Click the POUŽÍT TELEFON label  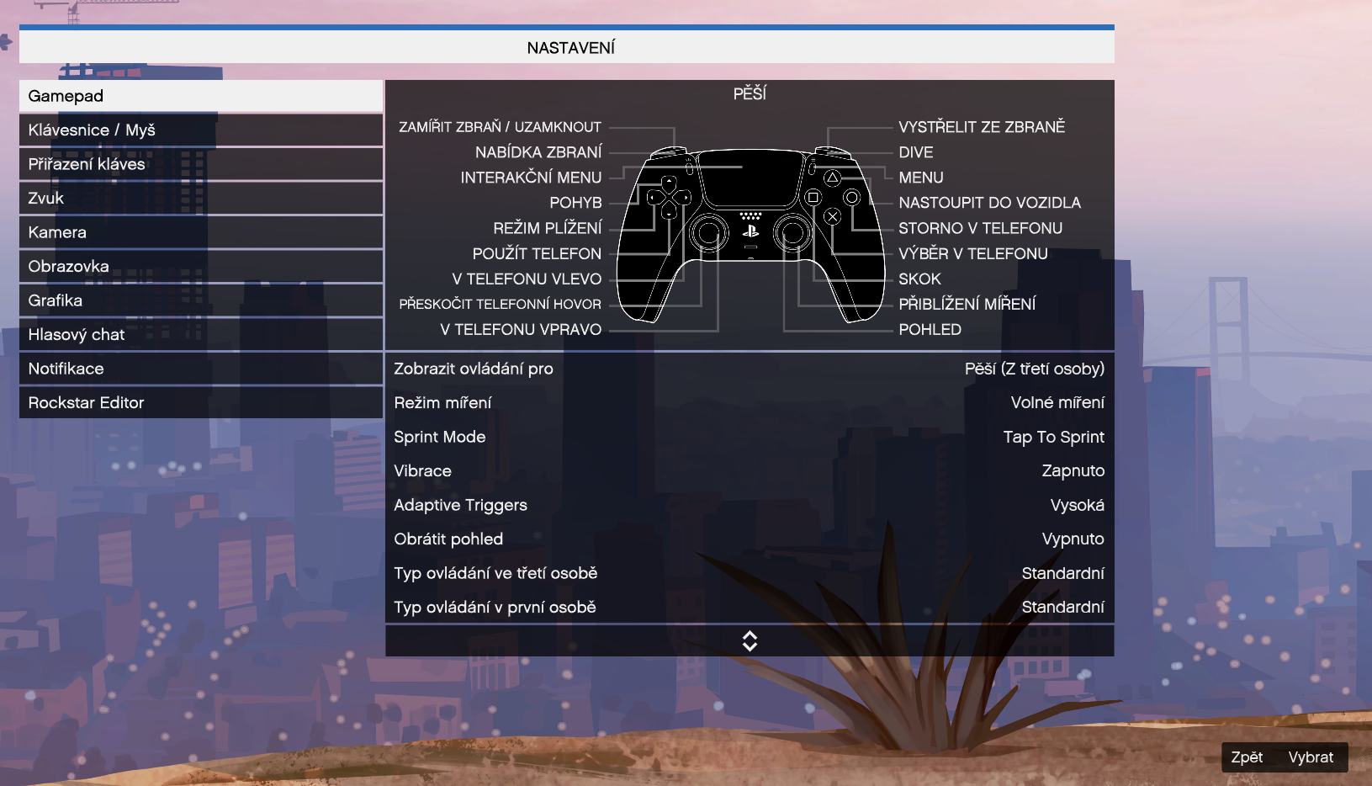(x=537, y=253)
